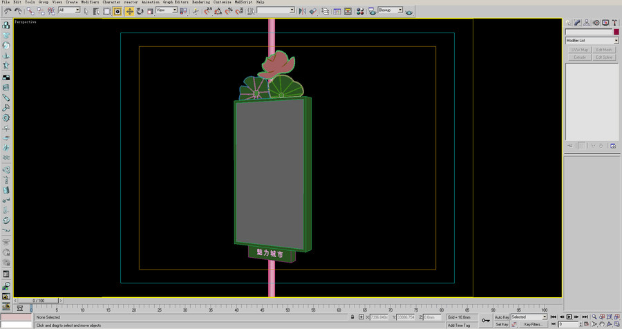Image resolution: width=622 pixels, height=329 pixels.
Task: Activate the Select and Move tool
Action: tap(130, 11)
